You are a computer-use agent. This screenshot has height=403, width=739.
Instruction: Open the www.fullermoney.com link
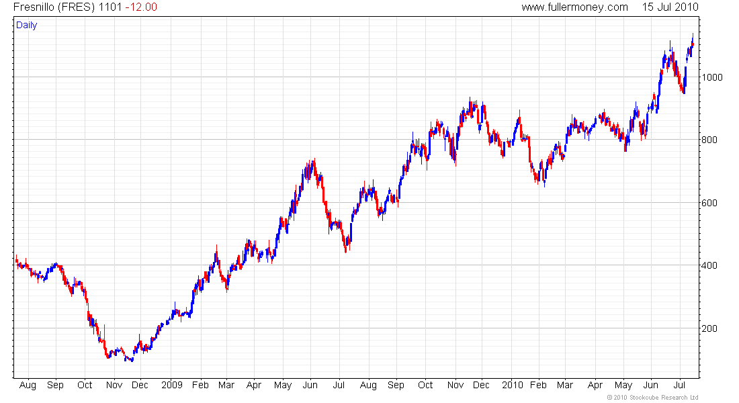(574, 7)
